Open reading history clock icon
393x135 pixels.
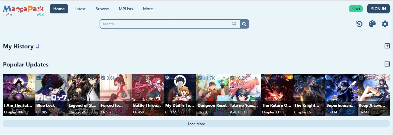359,24
